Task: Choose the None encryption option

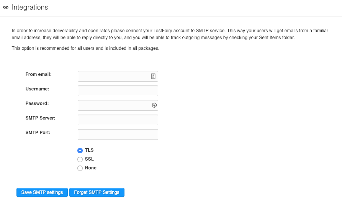Action: pos(80,168)
